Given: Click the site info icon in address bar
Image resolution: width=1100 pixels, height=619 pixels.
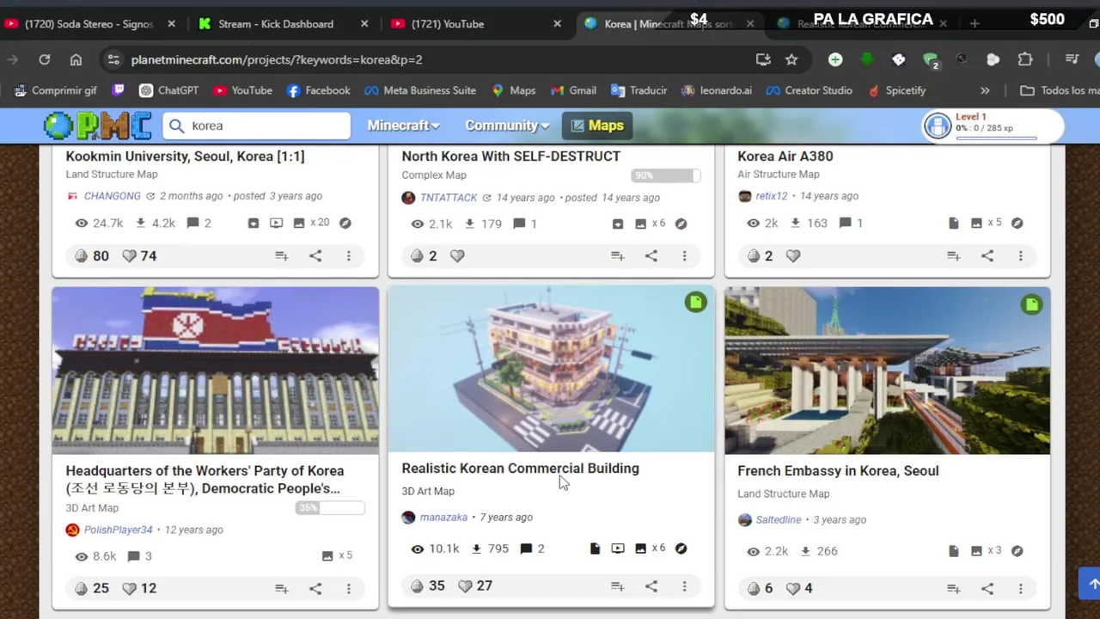Looking at the screenshot, I should (112, 59).
